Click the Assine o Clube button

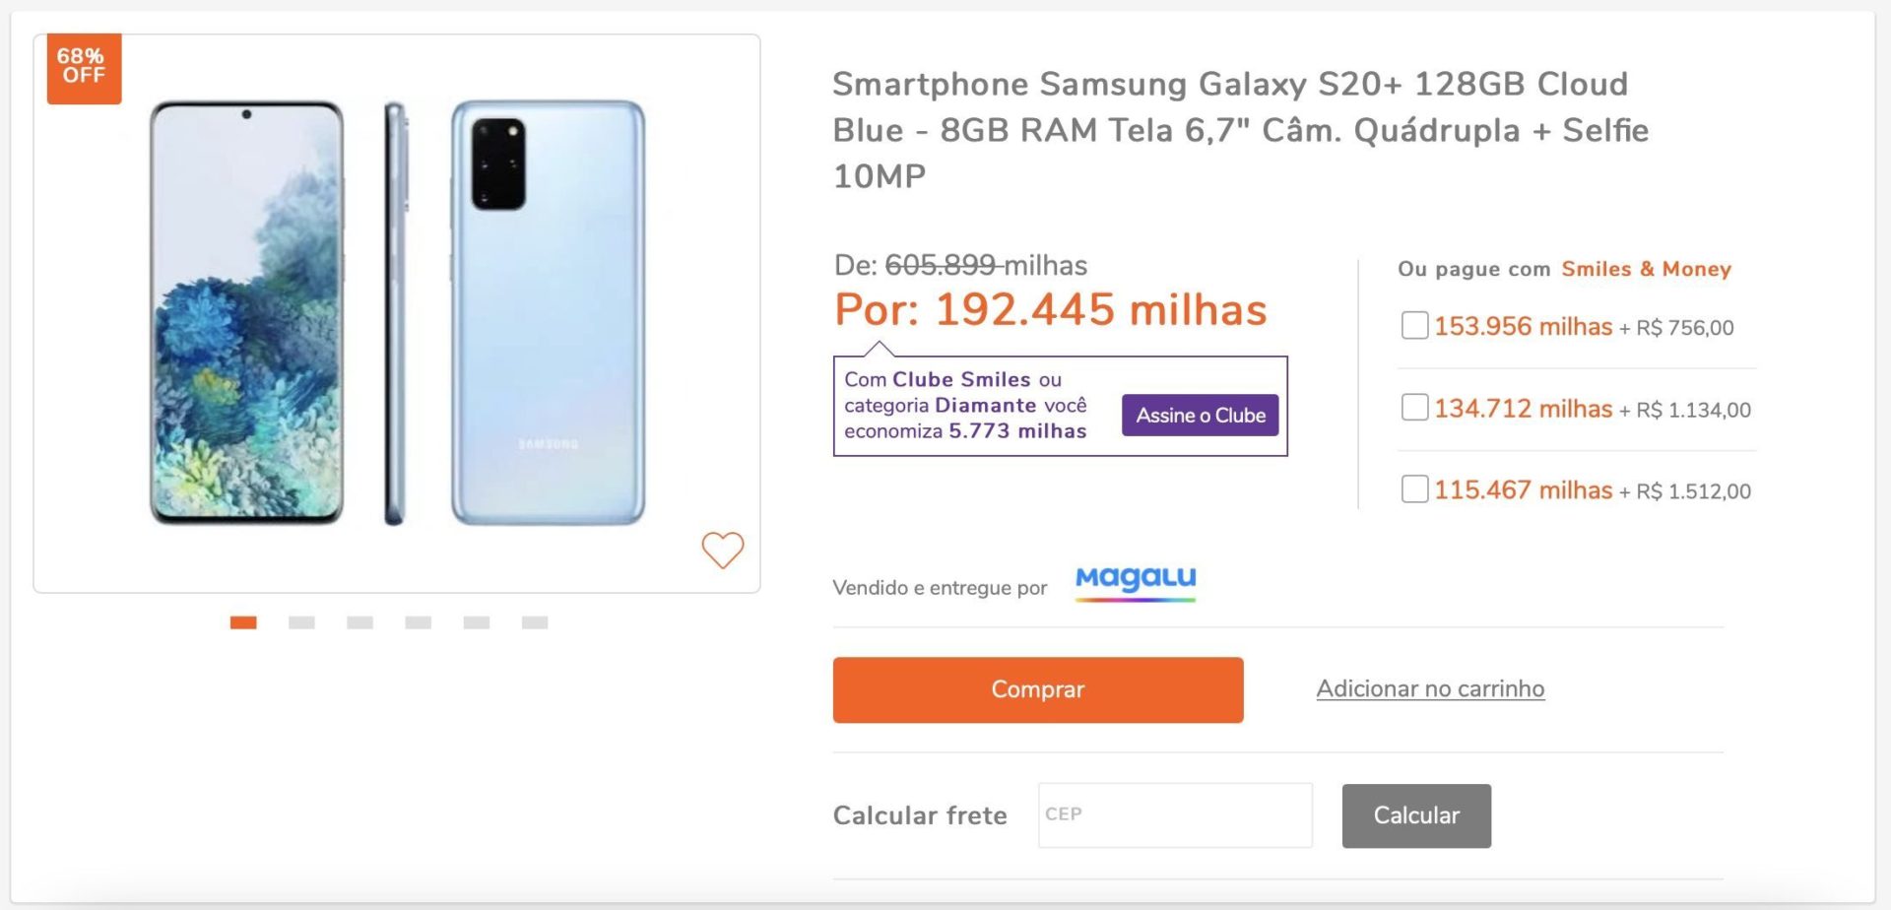tap(1200, 416)
